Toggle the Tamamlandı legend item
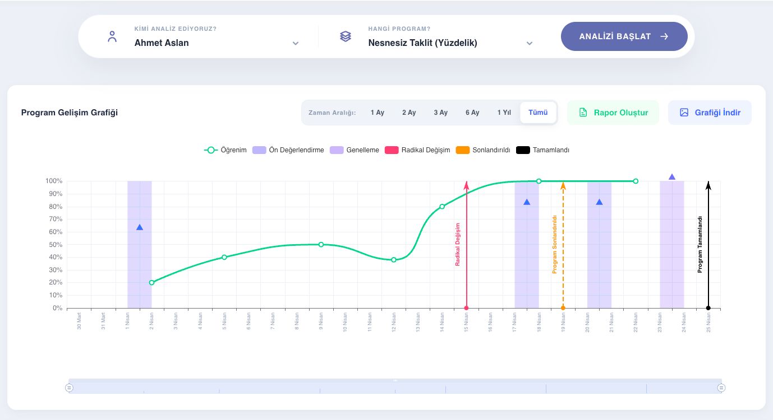773x420 pixels. point(543,150)
